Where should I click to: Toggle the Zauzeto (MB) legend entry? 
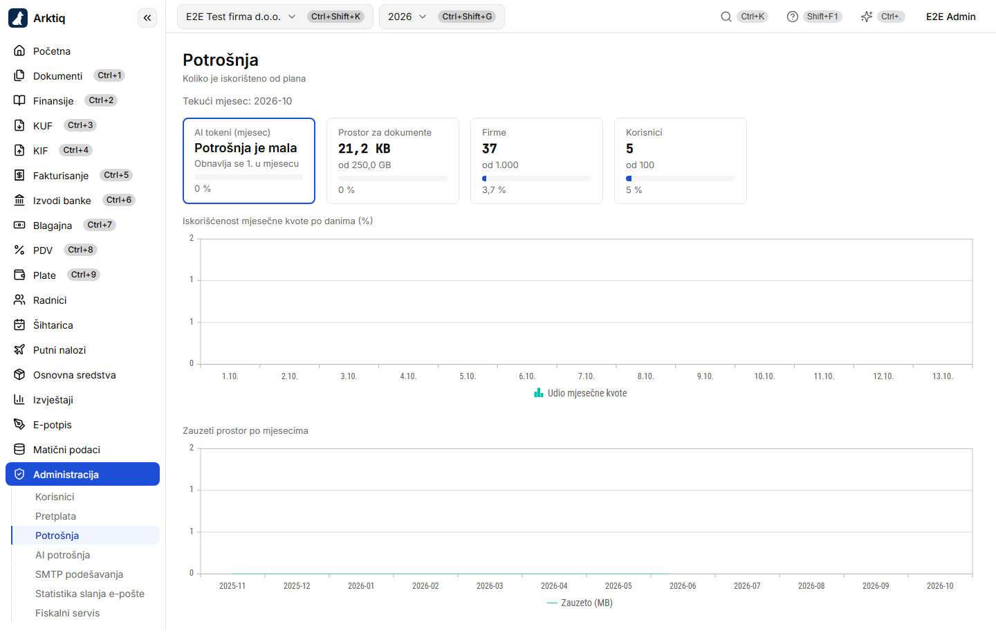580,603
